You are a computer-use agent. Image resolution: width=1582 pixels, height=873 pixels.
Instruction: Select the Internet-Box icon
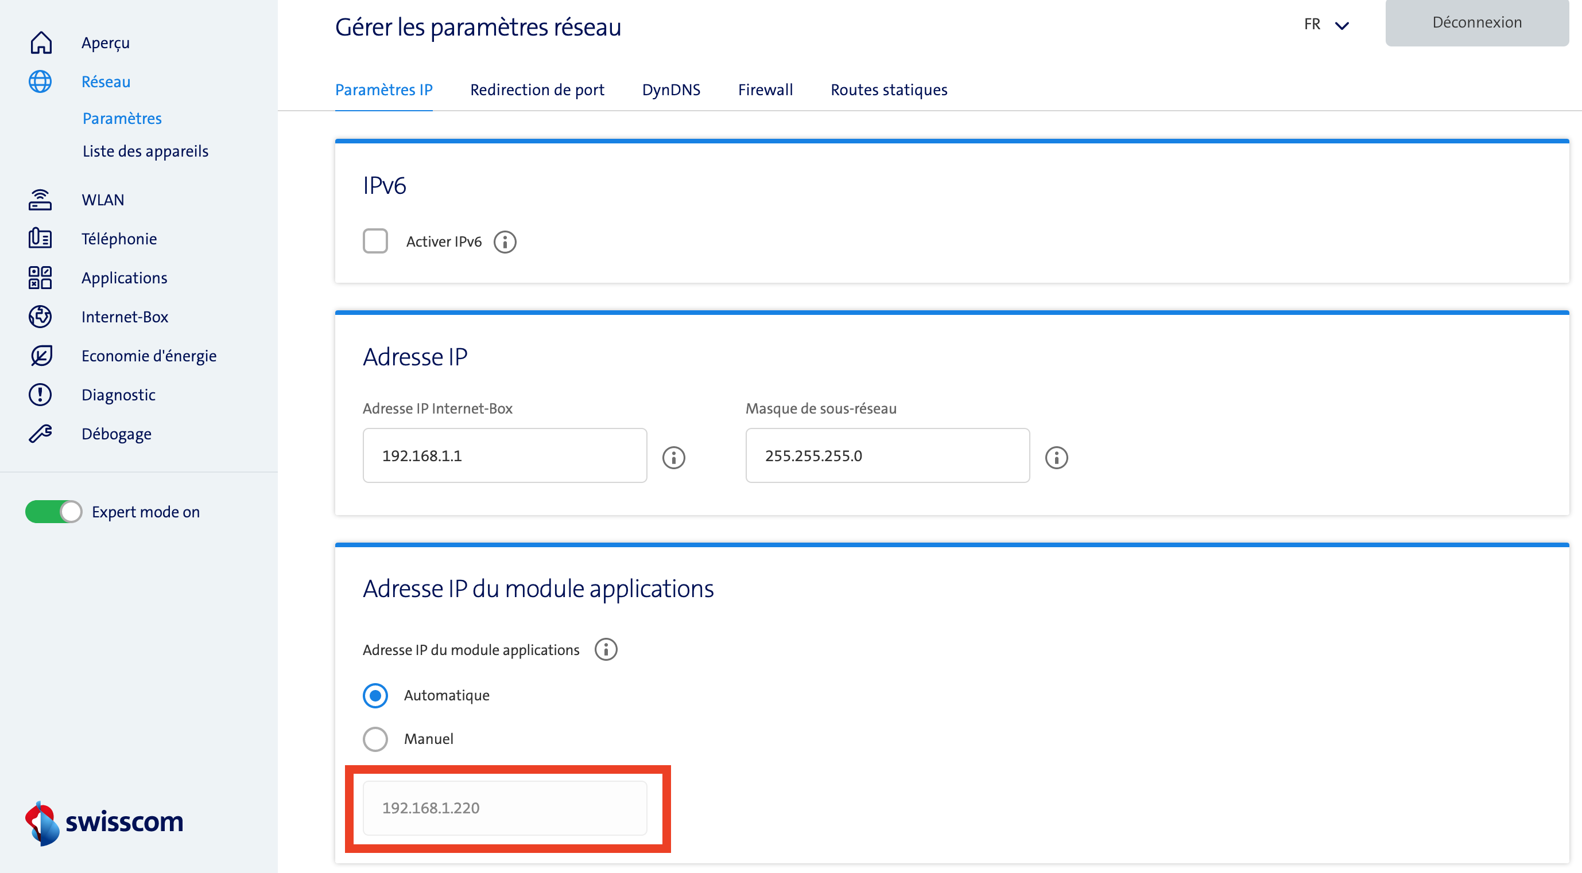[41, 317]
